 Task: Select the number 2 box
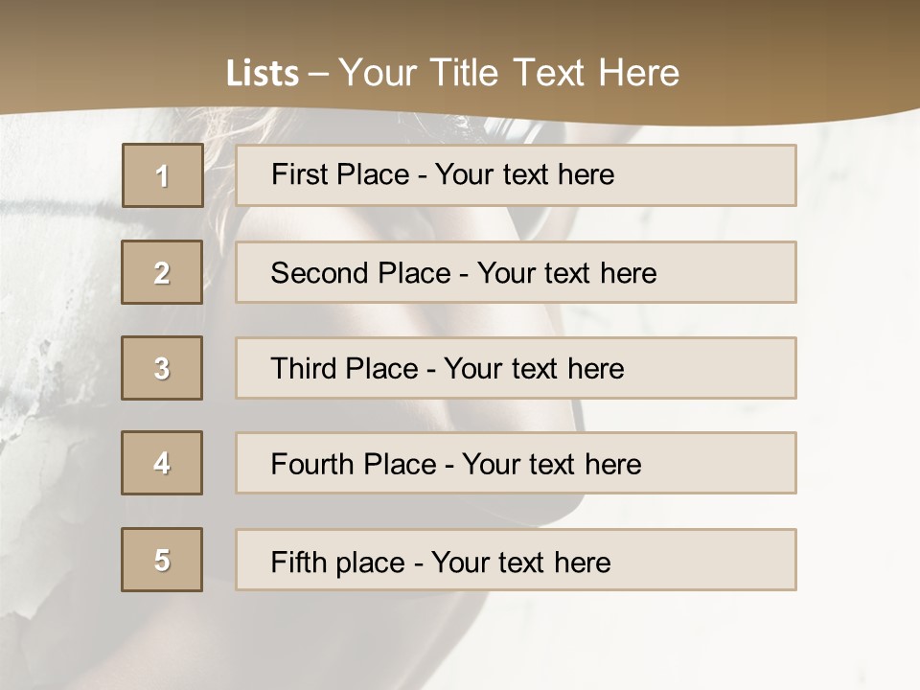click(x=162, y=272)
